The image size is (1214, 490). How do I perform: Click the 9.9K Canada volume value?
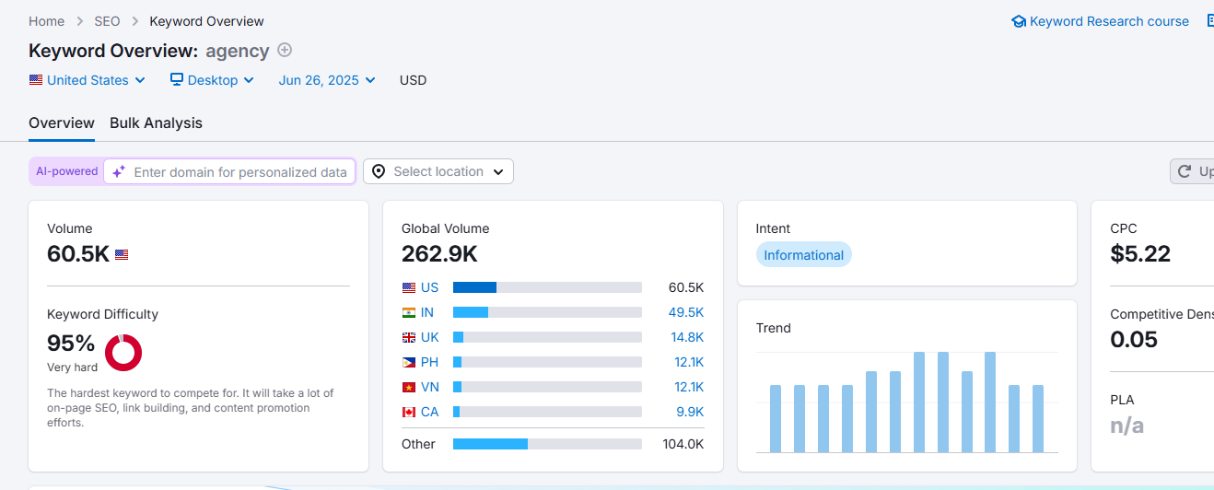tap(690, 412)
